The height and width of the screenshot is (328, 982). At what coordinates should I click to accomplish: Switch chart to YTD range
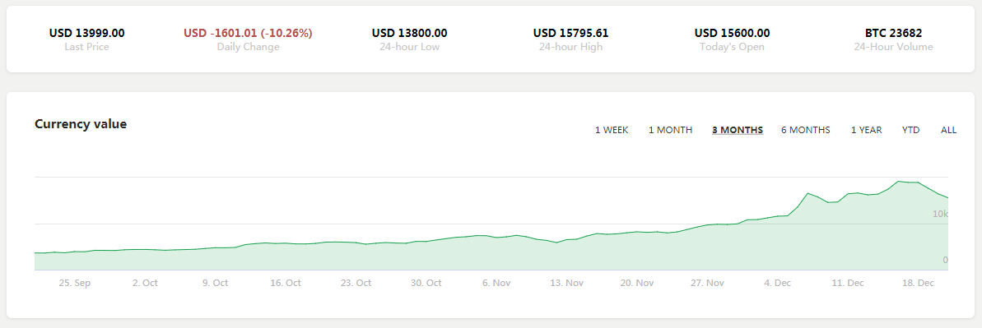click(x=910, y=130)
